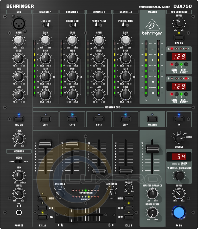Click the FX Select/Parameter knob

point(179,175)
